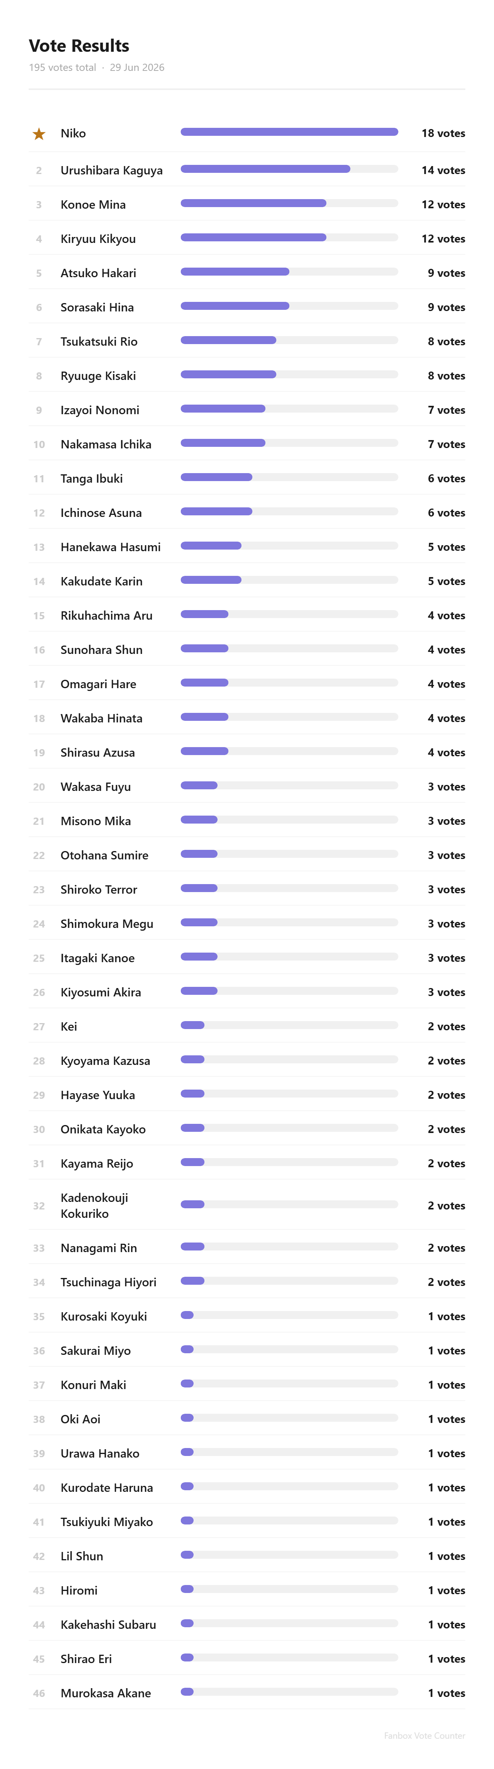Click the Fanbox Vote Counter footer text
The width and height of the screenshot is (494, 1769).
424,1736
